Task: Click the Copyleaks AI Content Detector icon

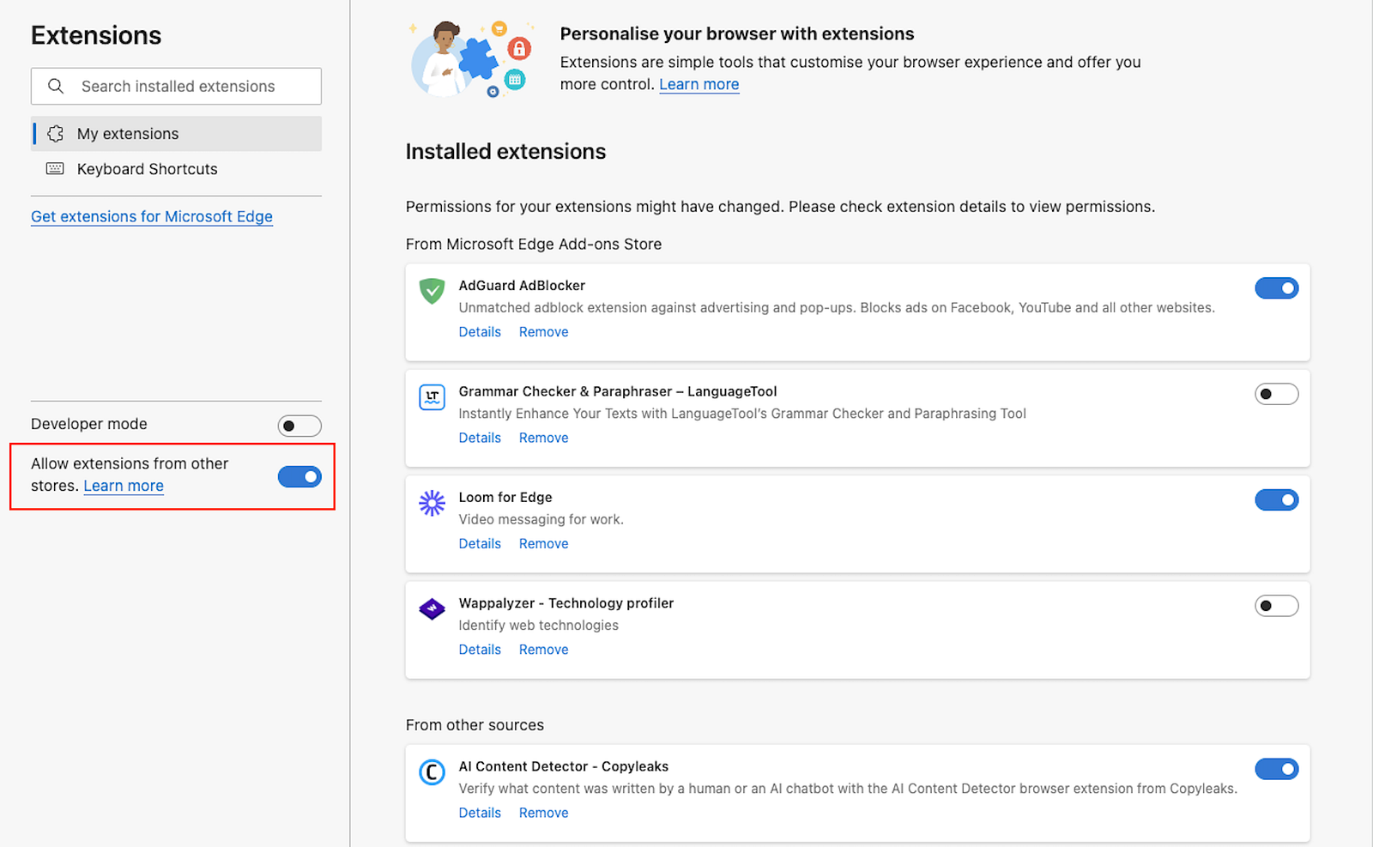Action: pyautogui.click(x=432, y=772)
